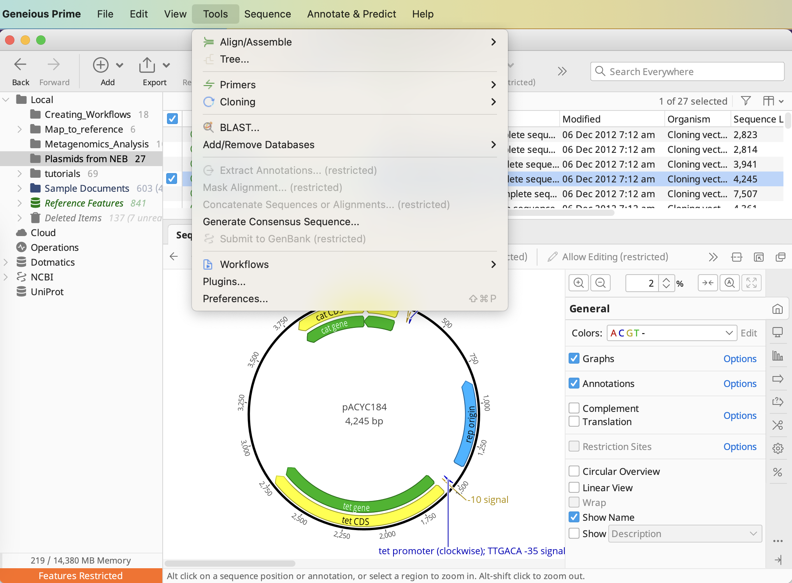Enable the Complement checkbox
Viewport: 792px width, 583px height.
click(574, 408)
